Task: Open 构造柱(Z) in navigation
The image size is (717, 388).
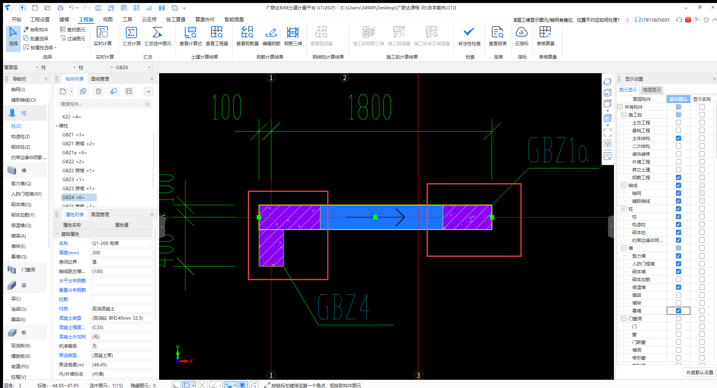Action: point(21,137)
